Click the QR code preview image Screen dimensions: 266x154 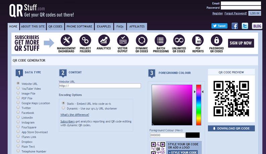pos(231,99)
